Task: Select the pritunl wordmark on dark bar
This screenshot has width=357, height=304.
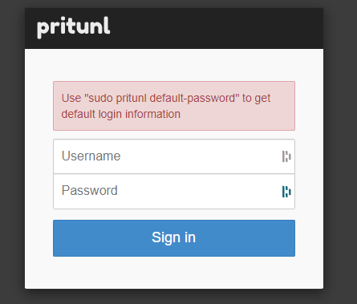Action: pyautogui.click(x=74, y=27)
